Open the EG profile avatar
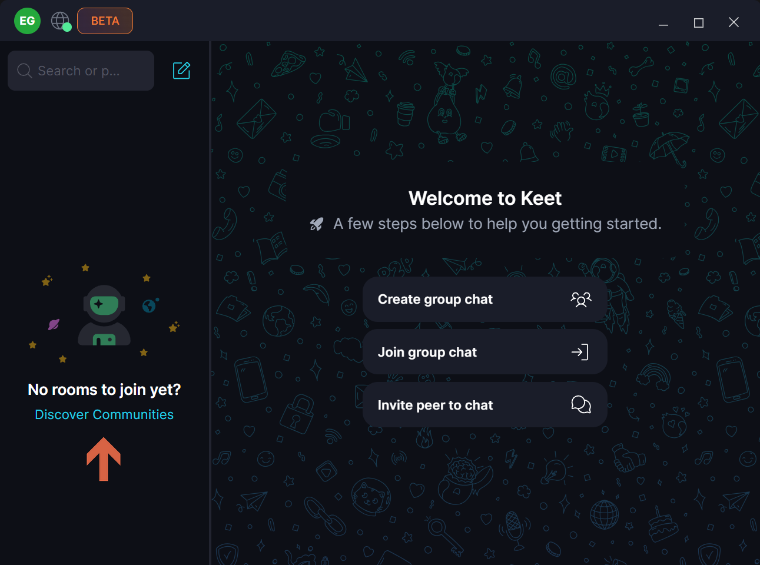Image resolution: width=760 pixels, height=565 pixels. (x=27, y=21)
